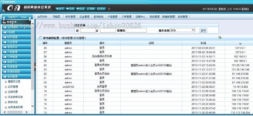The height and width of the screenshot is (116, 253).
Task: Select admin name cn329150 in row 19
Action: 68,87
